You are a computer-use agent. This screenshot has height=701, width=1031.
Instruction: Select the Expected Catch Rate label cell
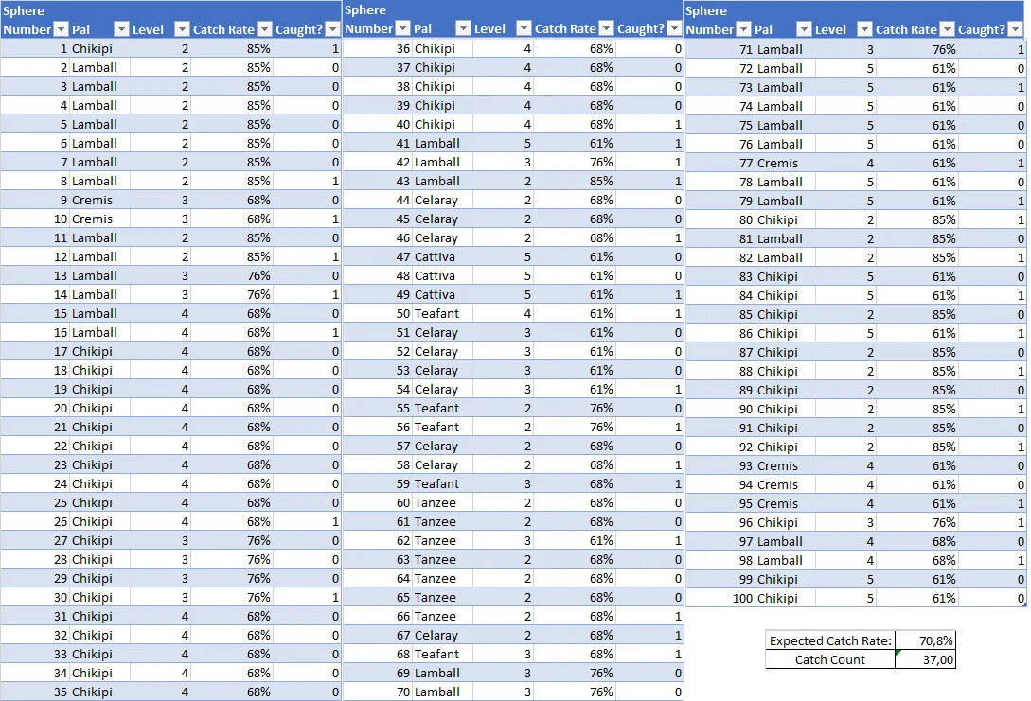click(x=830, y=640)
